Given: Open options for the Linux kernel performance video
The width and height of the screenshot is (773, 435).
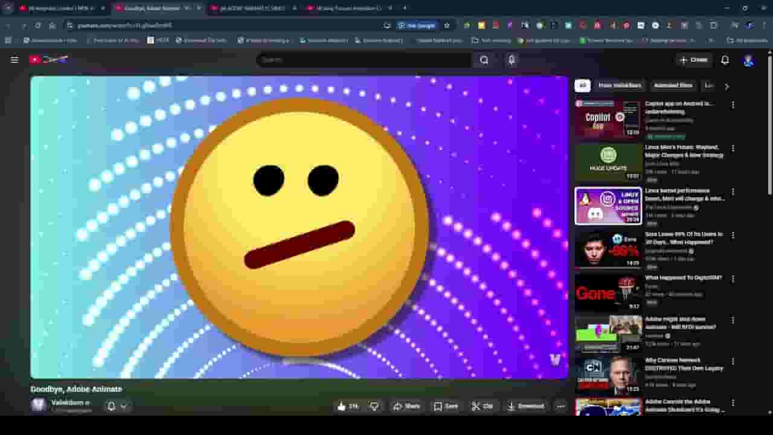Looking at the screenshot, I should click(x=733, y=192).
